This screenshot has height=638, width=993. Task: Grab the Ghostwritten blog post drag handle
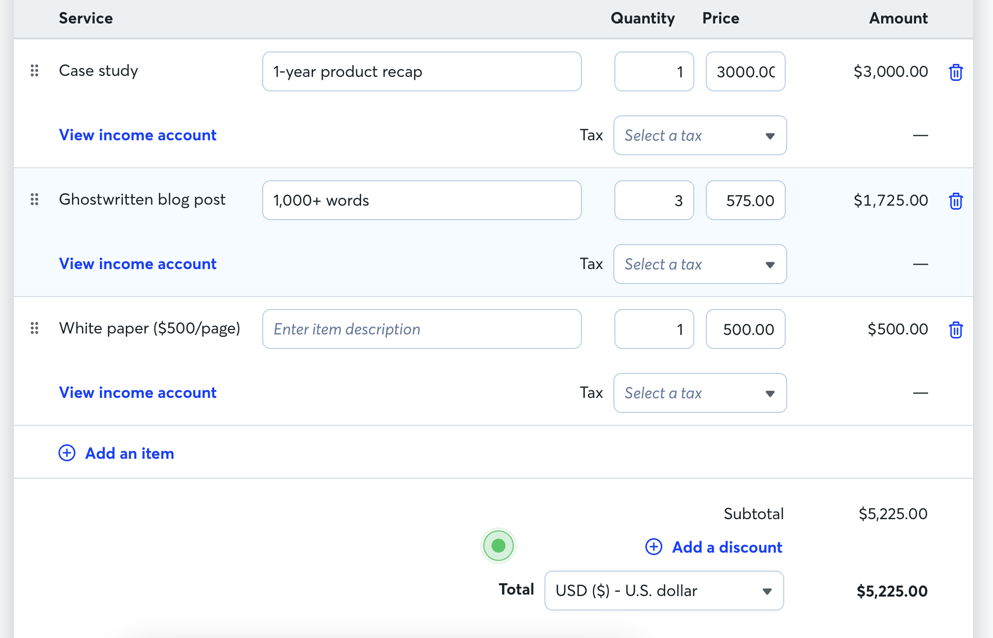34,200
